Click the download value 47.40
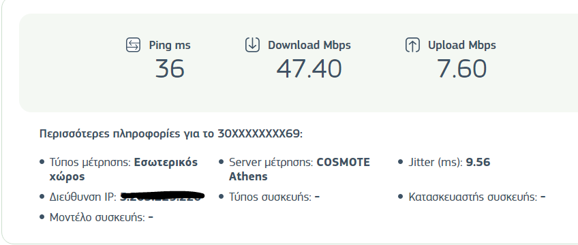Image resolution: width=578 pixels, height=245 pixels. 309,69
